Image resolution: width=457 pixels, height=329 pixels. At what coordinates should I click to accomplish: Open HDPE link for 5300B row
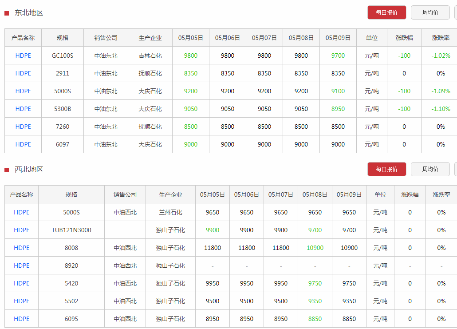[23, 109]
